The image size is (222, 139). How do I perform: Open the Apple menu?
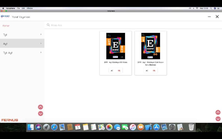pyautogui.click(x=3, y=8)
